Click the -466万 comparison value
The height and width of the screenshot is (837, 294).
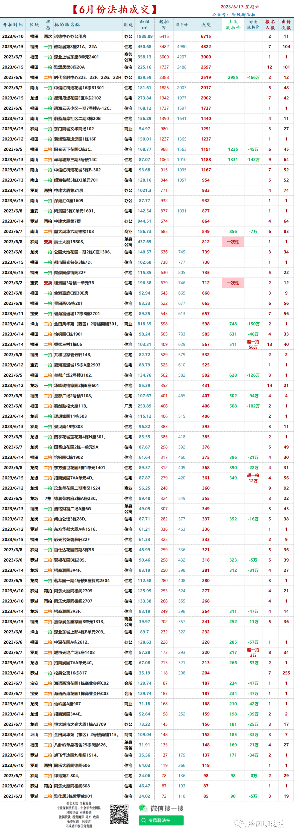tap(253, 77)
